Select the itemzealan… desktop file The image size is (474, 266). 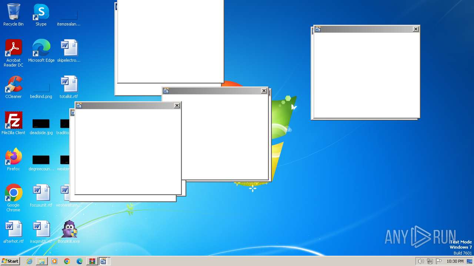69,15
